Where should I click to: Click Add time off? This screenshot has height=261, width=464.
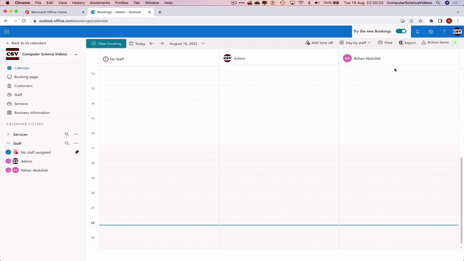click(x=319, y=43)
